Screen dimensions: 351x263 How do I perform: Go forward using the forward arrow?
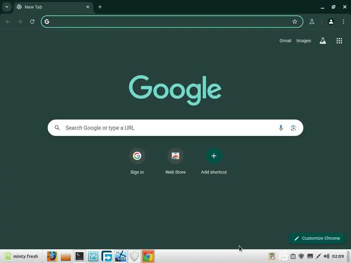point(20,22)
